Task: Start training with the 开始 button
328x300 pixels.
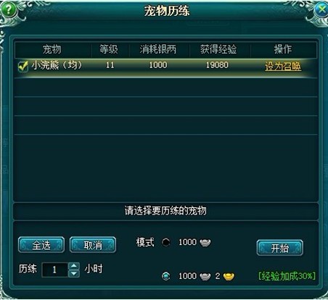Action: [x=280, y=248]
